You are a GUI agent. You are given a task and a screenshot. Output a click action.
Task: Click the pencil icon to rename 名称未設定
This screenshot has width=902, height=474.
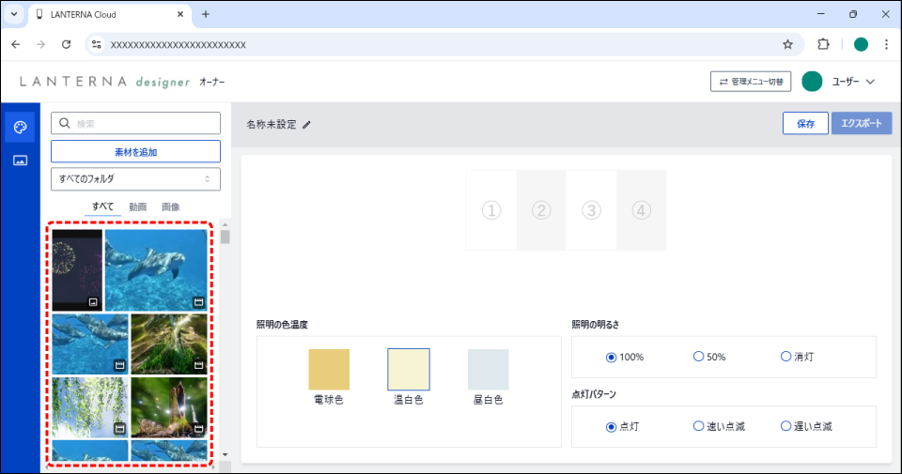point(306,125)
